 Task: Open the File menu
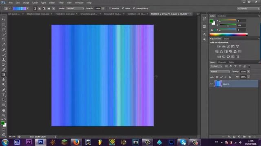[11, 3]
